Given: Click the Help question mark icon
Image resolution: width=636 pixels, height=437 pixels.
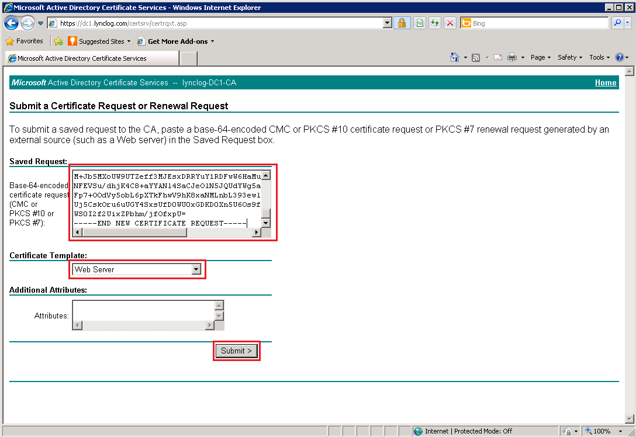Looking at the screenshot, I should point(620,57).
